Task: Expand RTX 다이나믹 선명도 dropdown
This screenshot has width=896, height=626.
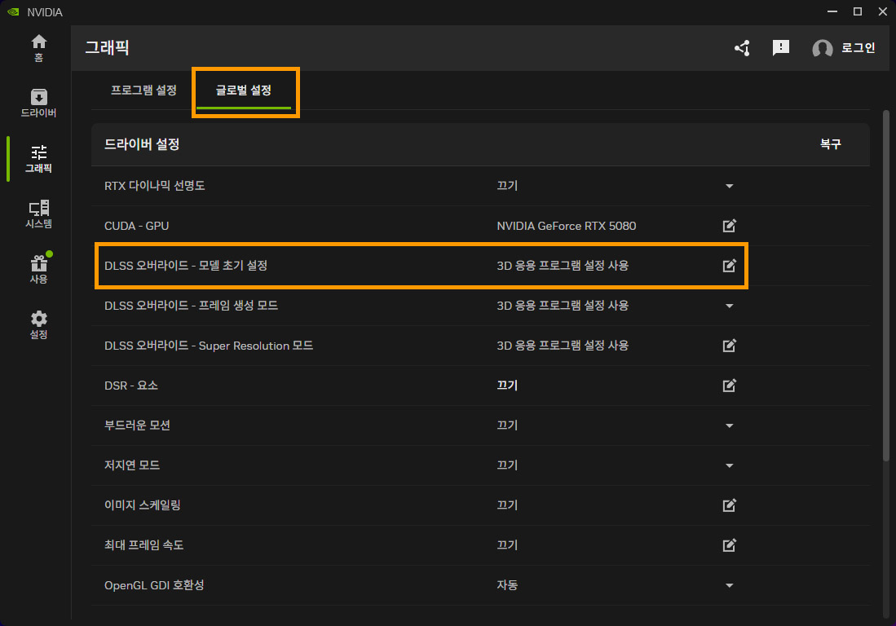Action: [729, 186]
